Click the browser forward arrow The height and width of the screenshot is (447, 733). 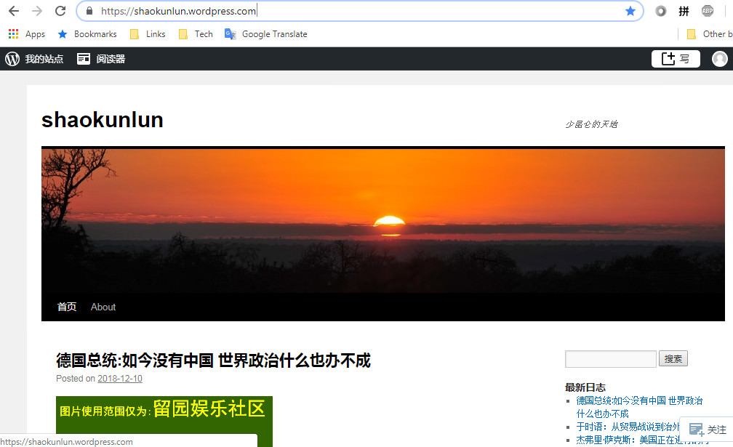37,11
